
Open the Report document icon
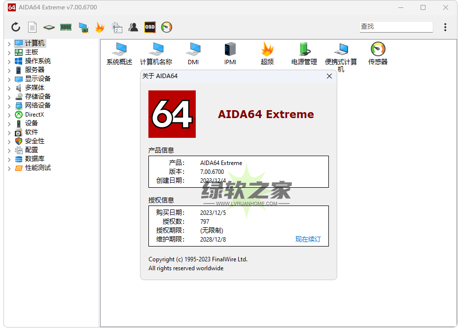click(x=32, y=27)
